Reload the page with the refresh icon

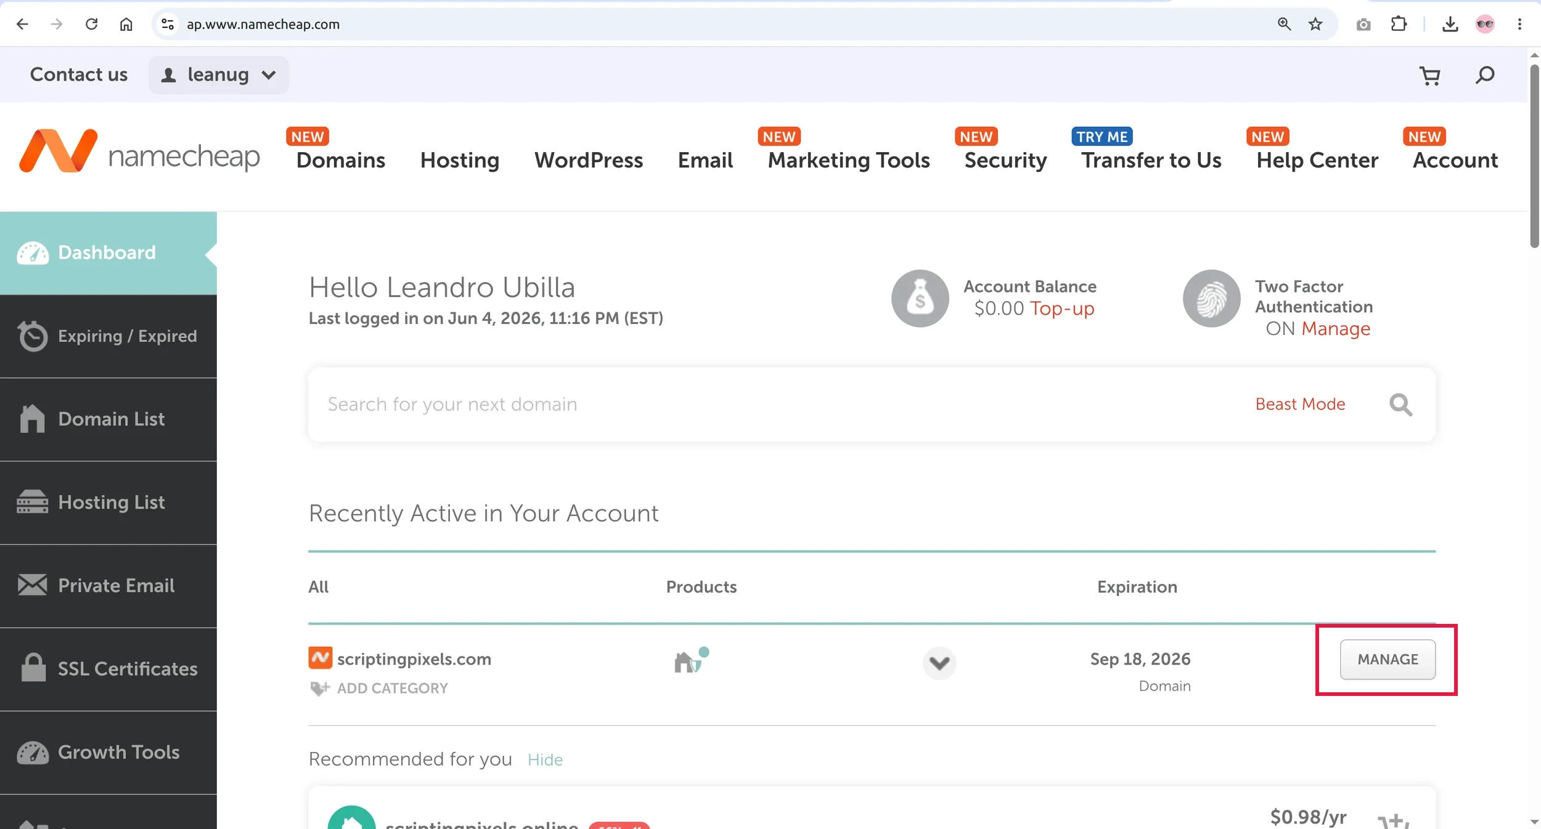[91, 24]
